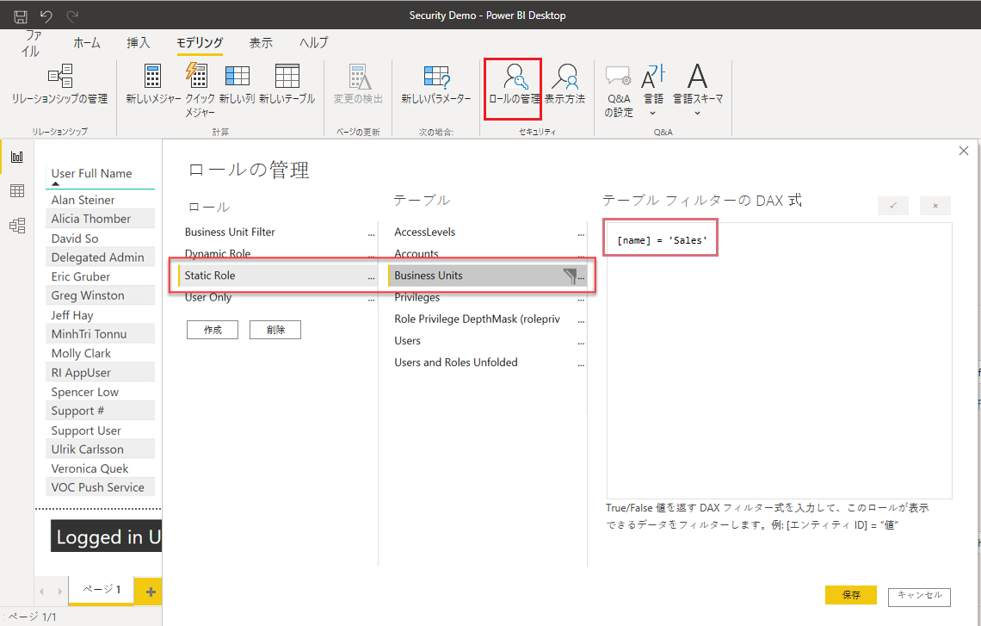Switch to Model view in sidebar
The image size is (981, 626).
[x=17, y=226]
